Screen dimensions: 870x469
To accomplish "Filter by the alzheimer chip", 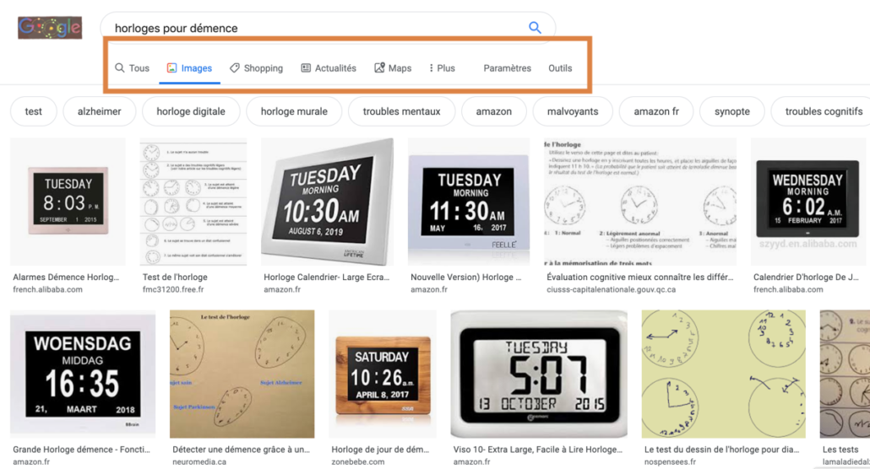I will (x=99, y=111).
